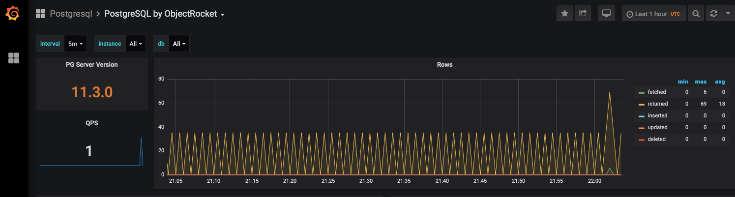Click the fetched max value 6

coord(705,92)
